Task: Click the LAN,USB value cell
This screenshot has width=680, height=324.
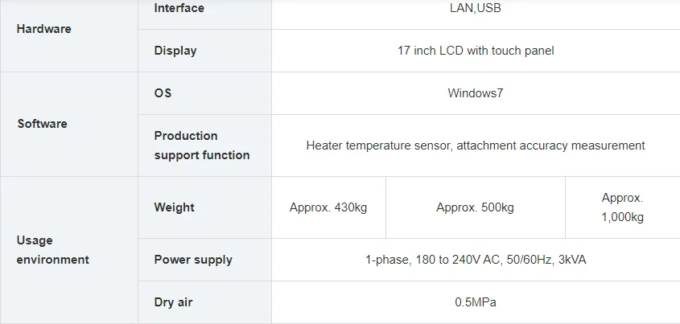Action: pos(476,8)
